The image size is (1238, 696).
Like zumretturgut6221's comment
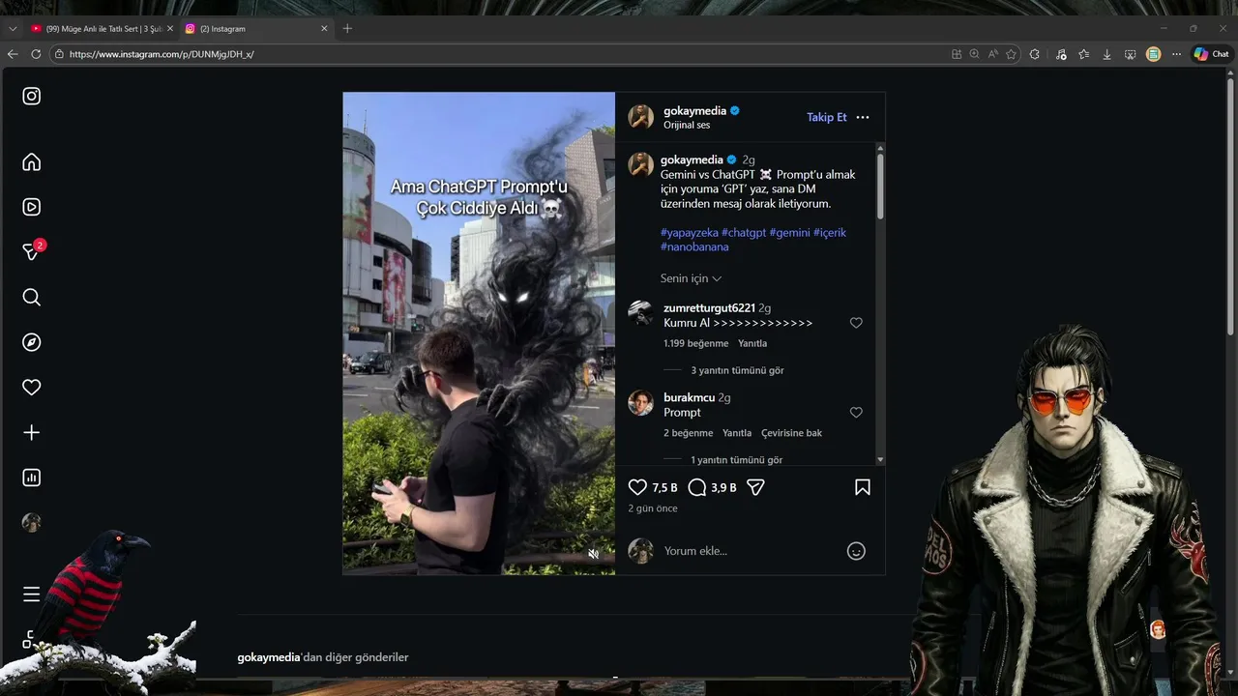point(856,323)
